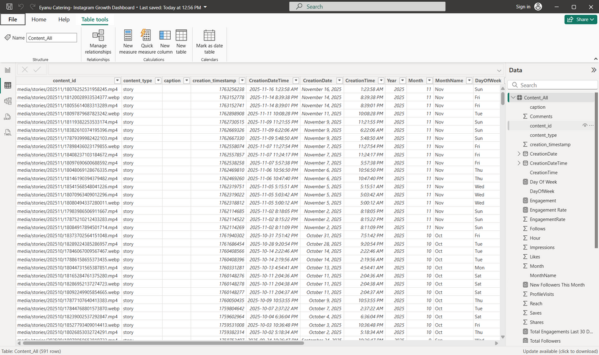This screenshot has height=355, width=599.
Task: Collapse the Data pane with double chevron
Action: (x=593, y=70)
